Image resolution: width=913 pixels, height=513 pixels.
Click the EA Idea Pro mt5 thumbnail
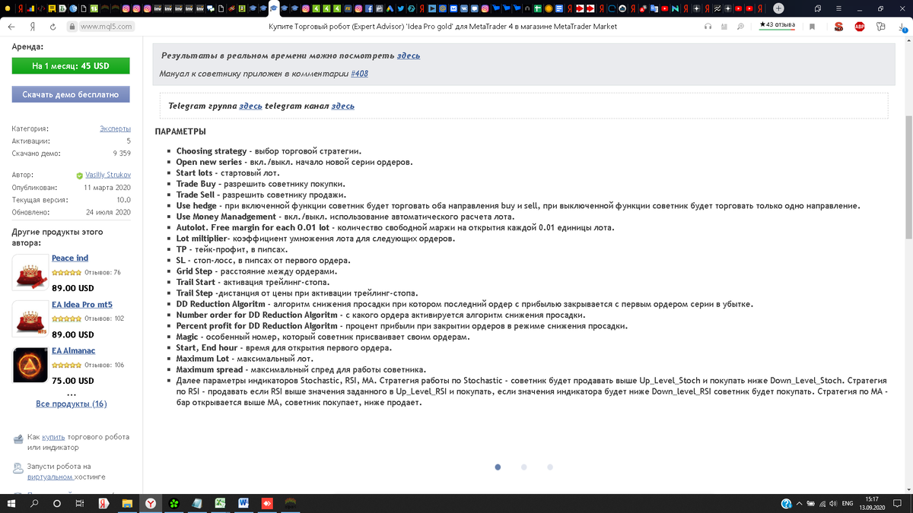coord(30,318)
